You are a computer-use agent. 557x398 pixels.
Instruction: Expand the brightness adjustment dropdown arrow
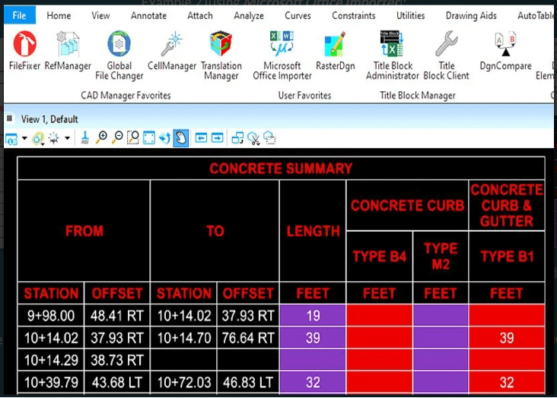click(x=67, y=138)
